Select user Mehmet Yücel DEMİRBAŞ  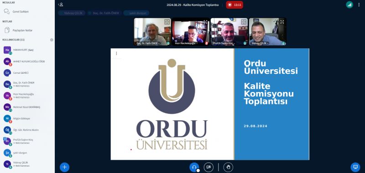coord(27,107)
